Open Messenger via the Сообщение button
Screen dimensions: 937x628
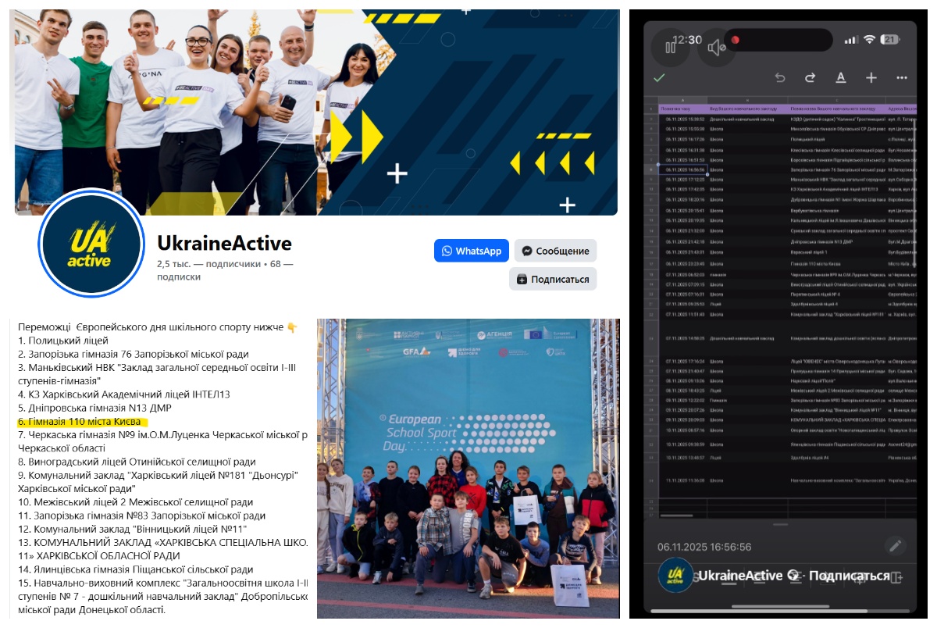(x=555, y=251)
